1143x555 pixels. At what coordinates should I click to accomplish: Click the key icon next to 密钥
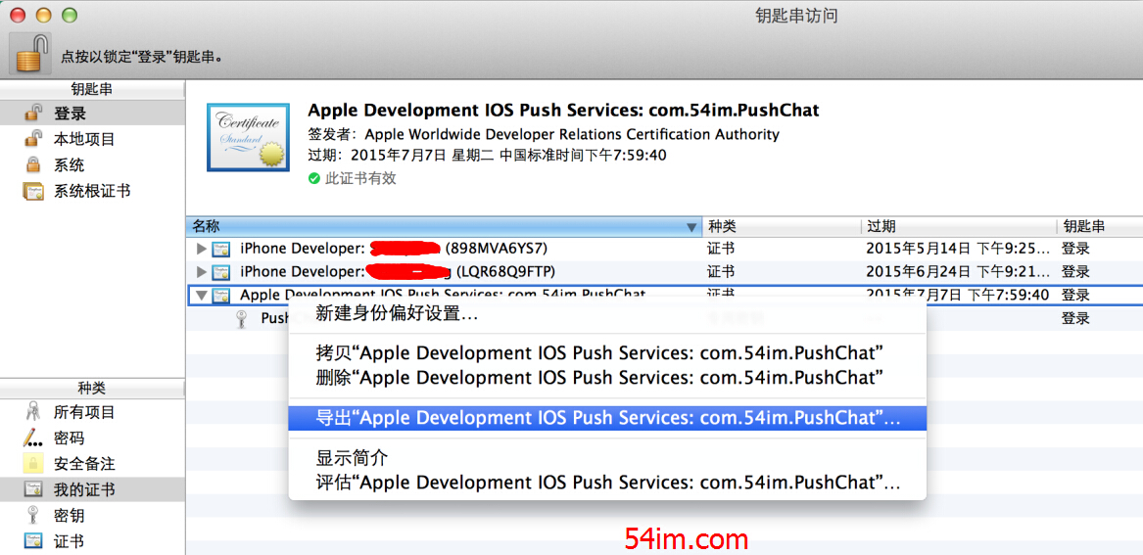click(32, 516)
